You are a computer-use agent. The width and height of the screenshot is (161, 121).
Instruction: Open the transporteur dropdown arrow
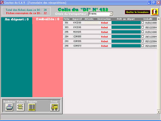pos(111,14)
